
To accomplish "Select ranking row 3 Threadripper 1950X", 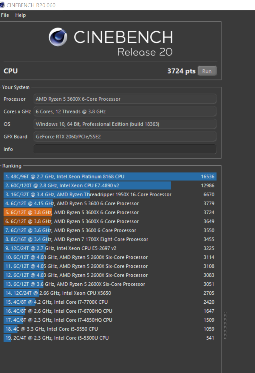I will [x=110, y=195].
